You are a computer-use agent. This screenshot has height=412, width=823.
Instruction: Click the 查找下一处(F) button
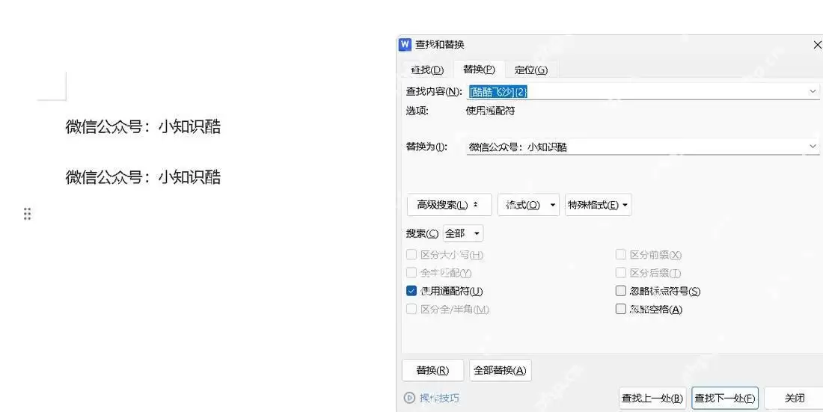click(725, 399)
